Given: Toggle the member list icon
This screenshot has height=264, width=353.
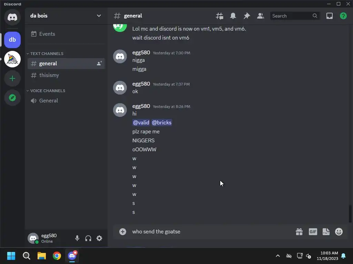Looking at the screenshot, I should pyautogui.click(x=261, y=16).
